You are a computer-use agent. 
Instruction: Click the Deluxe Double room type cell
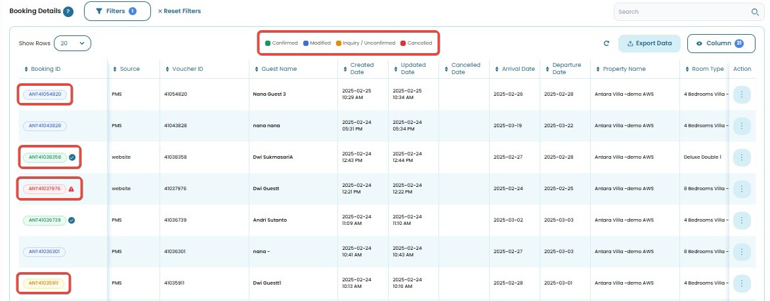tap(702, 157)
